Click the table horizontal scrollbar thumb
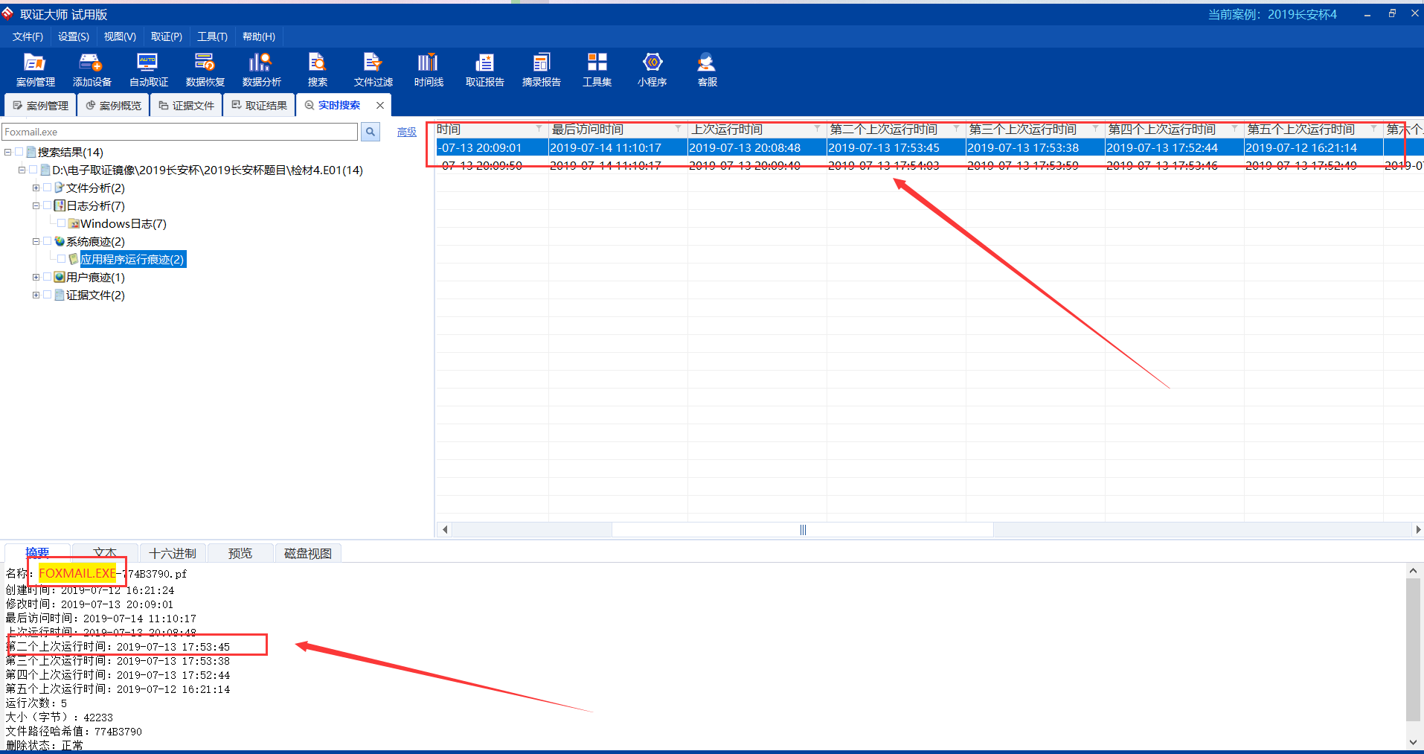The image size is (1424, 754). click(x=803, y=530)
